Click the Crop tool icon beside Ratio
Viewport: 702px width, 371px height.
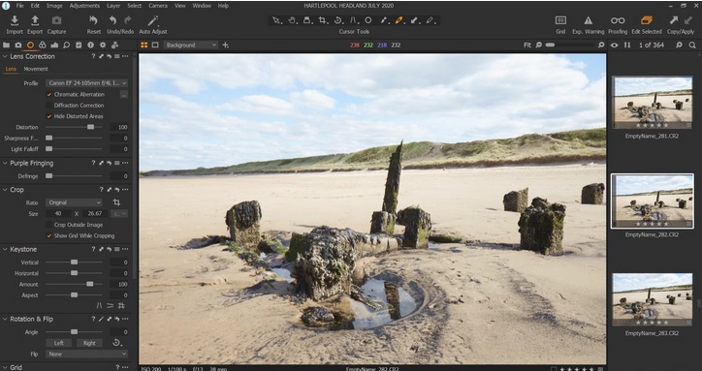coord(116,202)
